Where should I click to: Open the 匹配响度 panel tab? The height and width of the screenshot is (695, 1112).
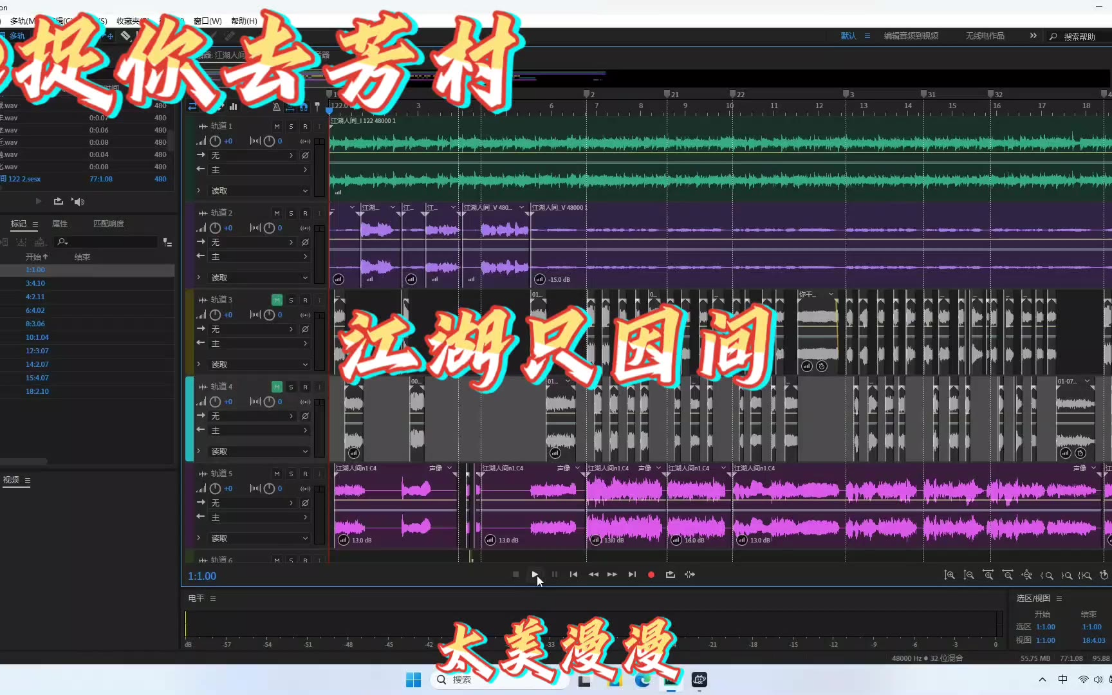[109, 224]
